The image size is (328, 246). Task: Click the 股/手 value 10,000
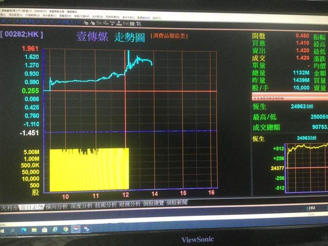pyautogui.click(x=301, y=88)
